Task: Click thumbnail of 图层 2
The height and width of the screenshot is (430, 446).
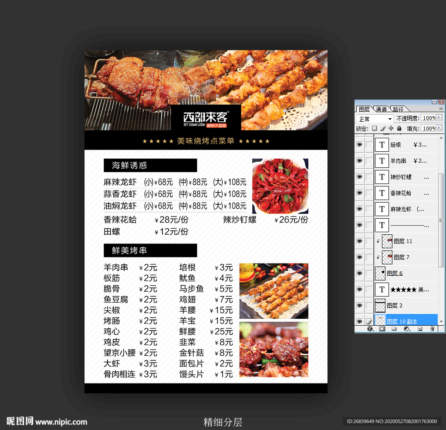Action: pos(380,306)
